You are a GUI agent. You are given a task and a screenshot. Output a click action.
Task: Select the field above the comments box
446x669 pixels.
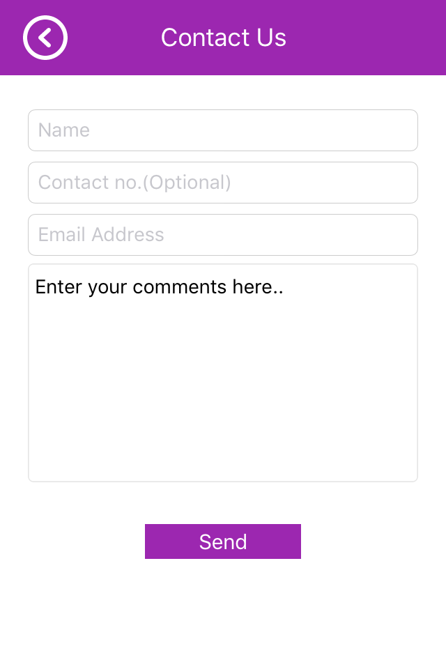[223, 235]
